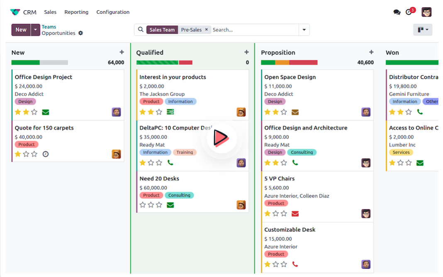Open the CRM app logo
The height and width of the screenshot is (277, 443).
15,12
